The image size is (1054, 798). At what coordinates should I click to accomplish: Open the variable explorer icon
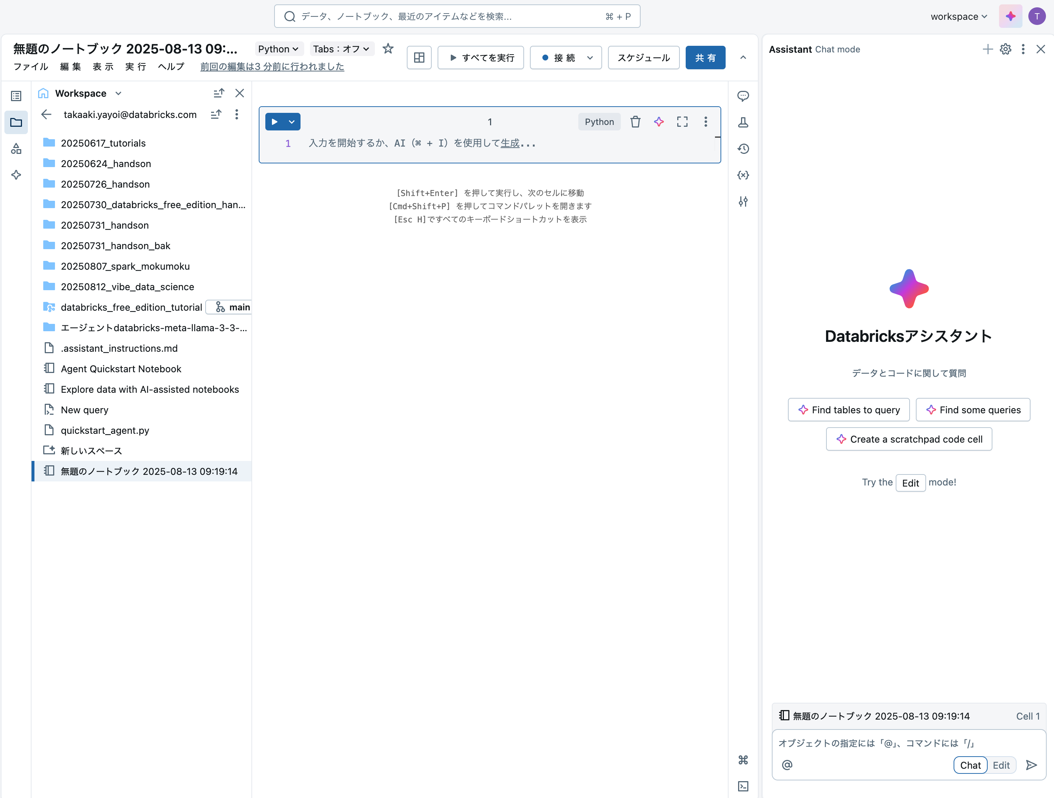pyautogui.click(x=743, y=176)
